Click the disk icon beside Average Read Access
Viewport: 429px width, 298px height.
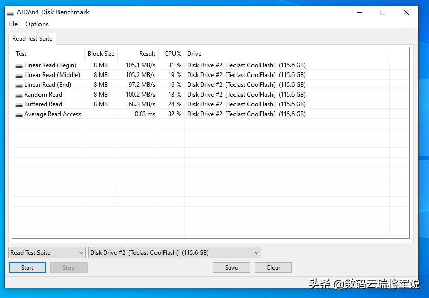click(19, 114)
